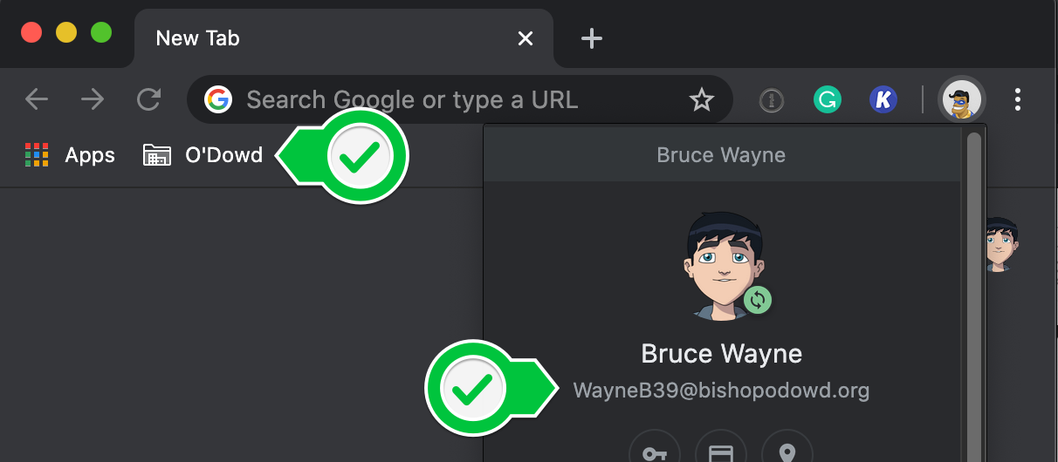1058x462 pixels.
Task: Select the New Tab tab
Action: click(x=262, y=38)
